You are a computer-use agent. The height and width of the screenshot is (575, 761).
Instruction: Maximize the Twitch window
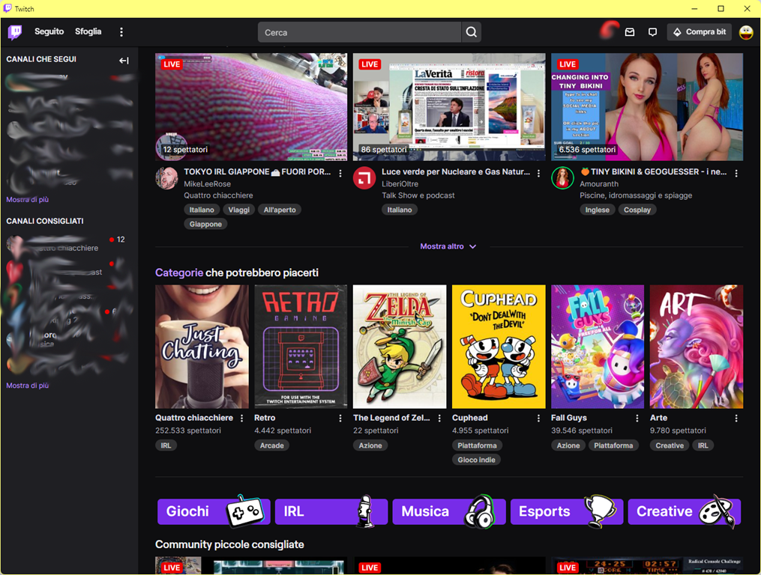point(721,9)
